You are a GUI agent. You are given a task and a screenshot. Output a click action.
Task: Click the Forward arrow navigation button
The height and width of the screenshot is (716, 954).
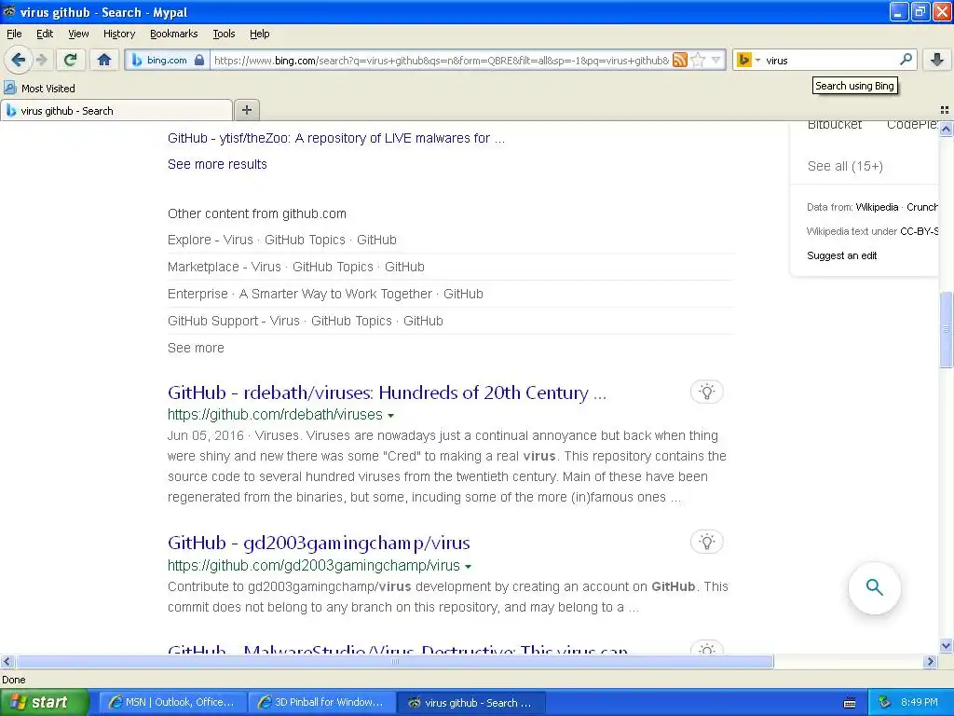pos(42,60)
